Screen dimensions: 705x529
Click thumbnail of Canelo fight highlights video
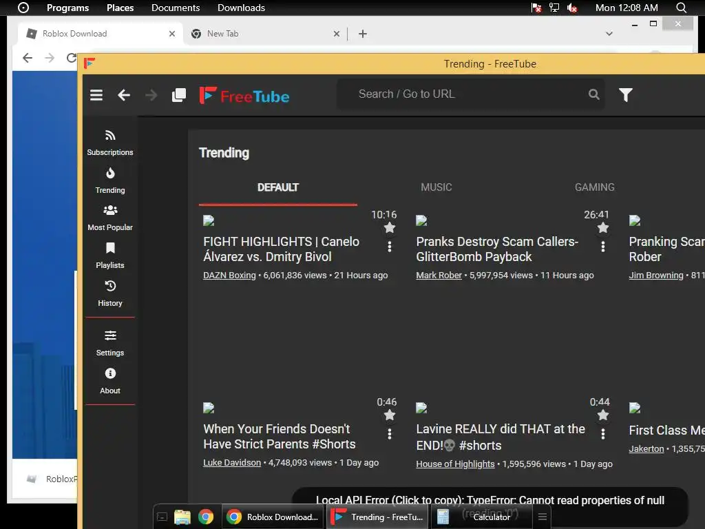point(209,220)
